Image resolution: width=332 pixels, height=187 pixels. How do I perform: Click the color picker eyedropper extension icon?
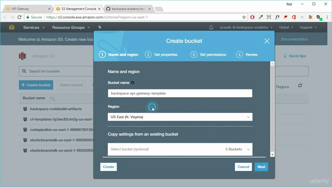261,17
